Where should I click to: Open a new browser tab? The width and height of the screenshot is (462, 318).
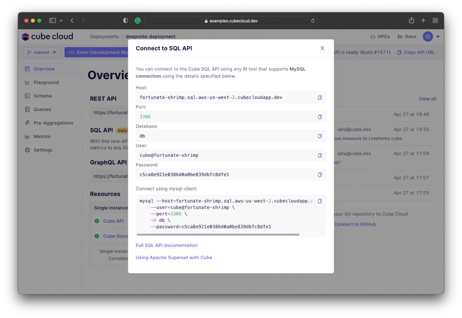(423, 21)
